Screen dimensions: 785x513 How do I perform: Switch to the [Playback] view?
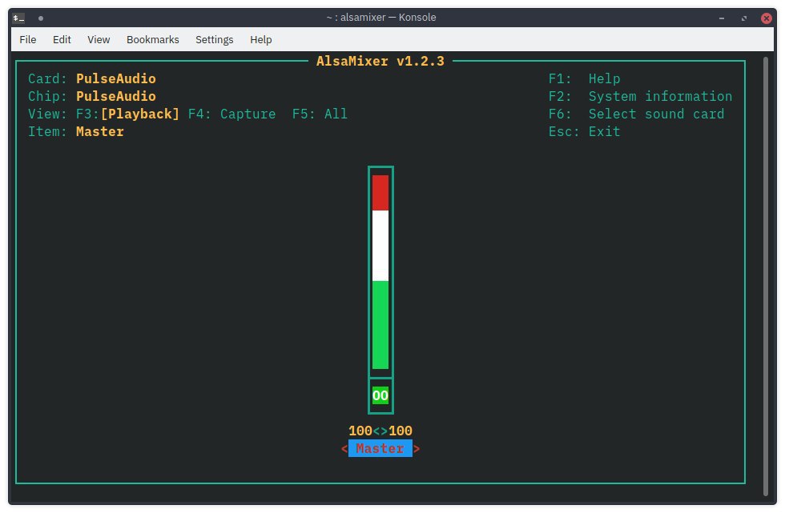point(139,114)
